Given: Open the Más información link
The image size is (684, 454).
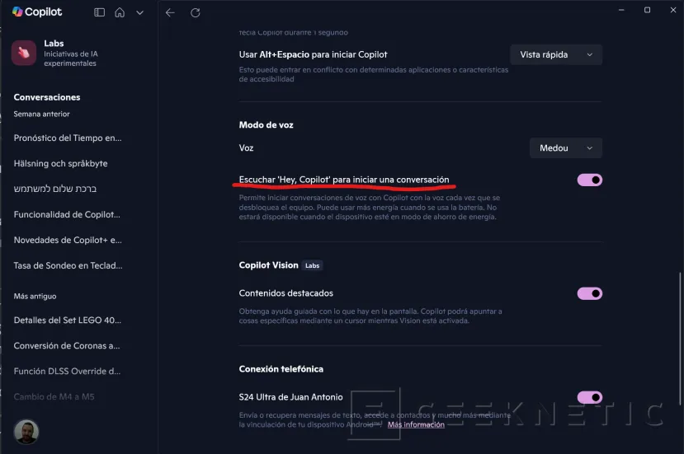Looking at the screenshot, I should coord(416,424).
